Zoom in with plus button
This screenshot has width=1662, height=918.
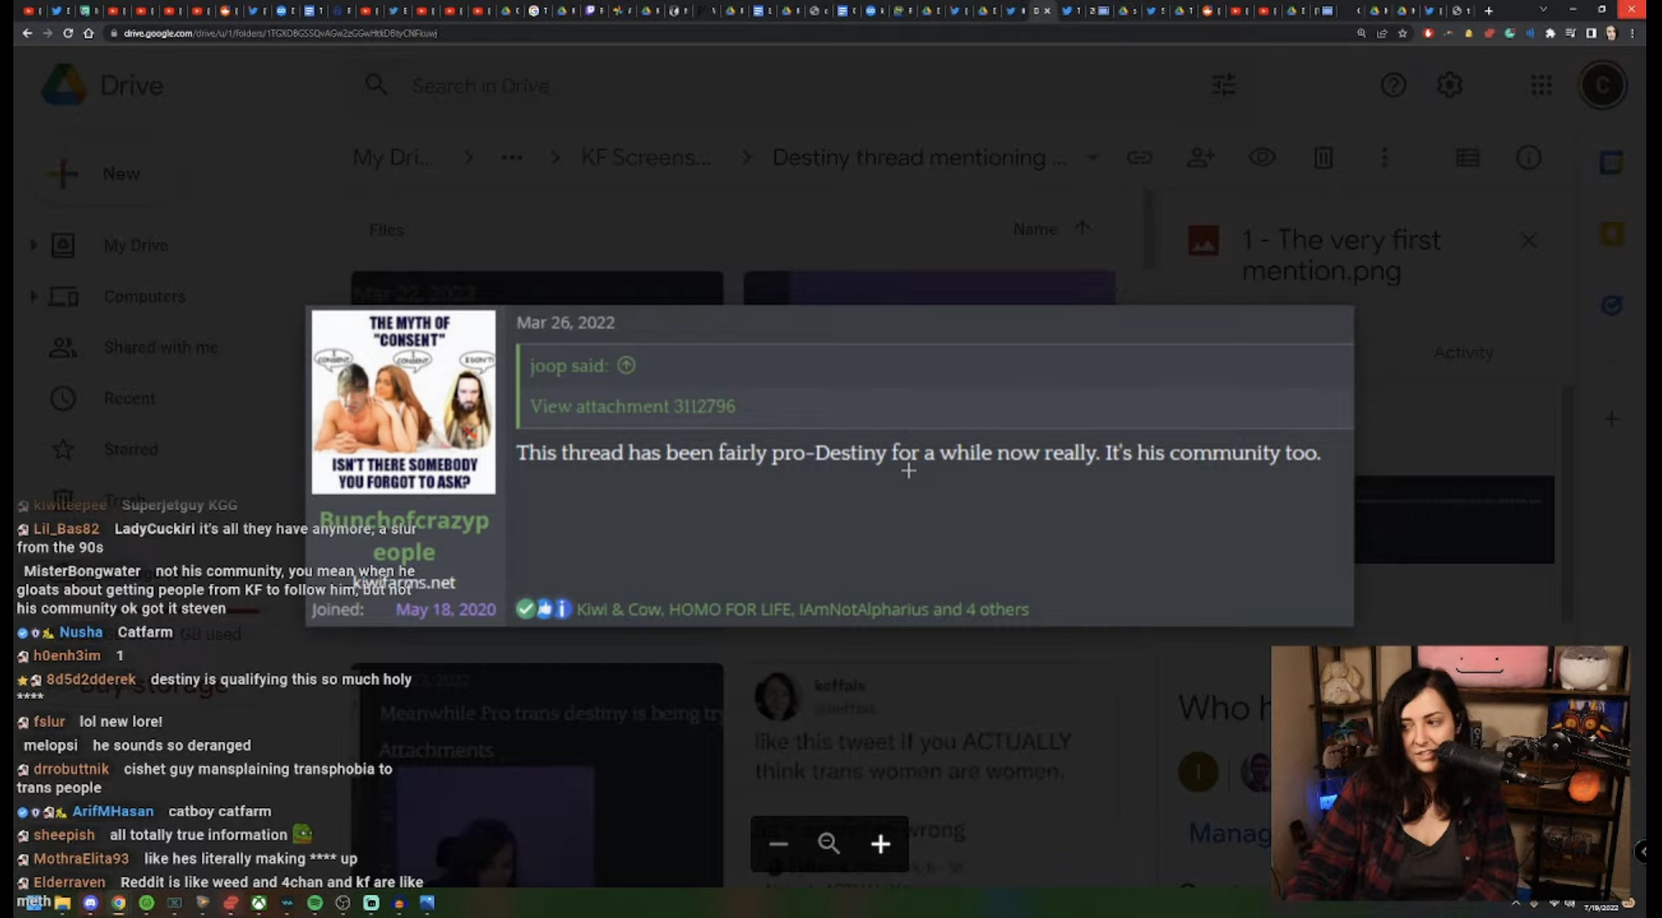click(x=880, y=843)
